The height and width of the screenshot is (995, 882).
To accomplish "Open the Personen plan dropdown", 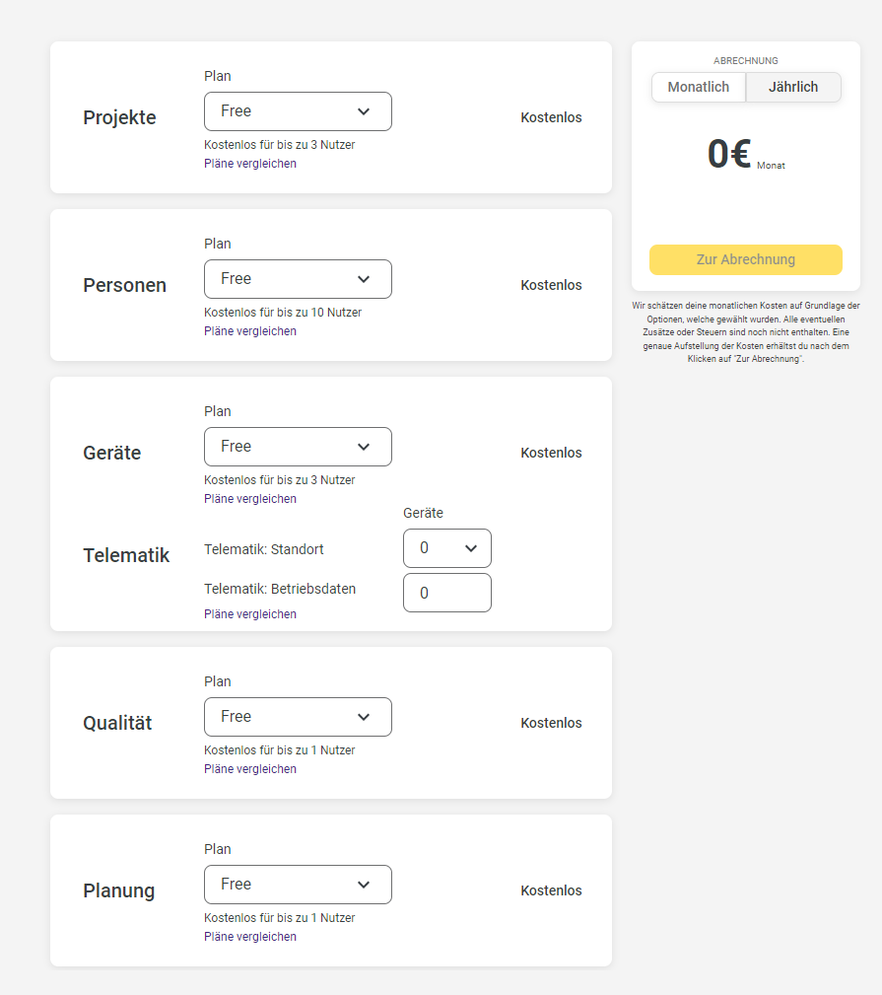I will (x=298, y=279).
